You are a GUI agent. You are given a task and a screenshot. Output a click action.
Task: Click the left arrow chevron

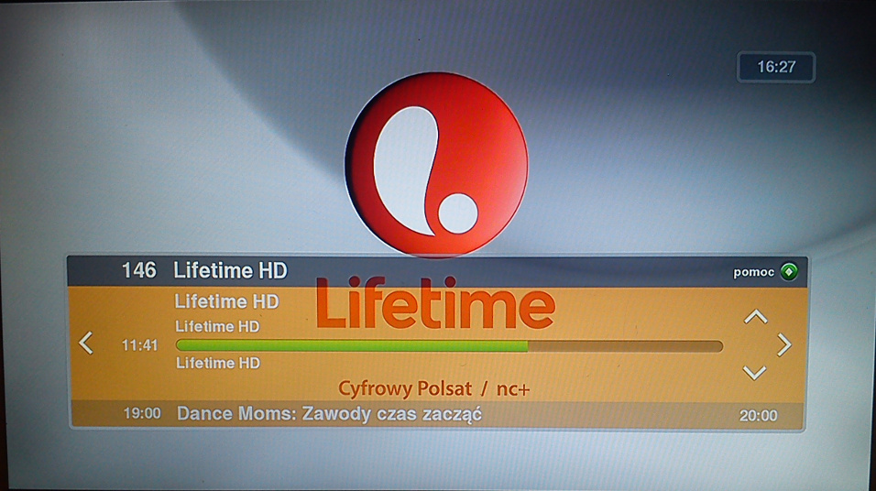(86, 343)
